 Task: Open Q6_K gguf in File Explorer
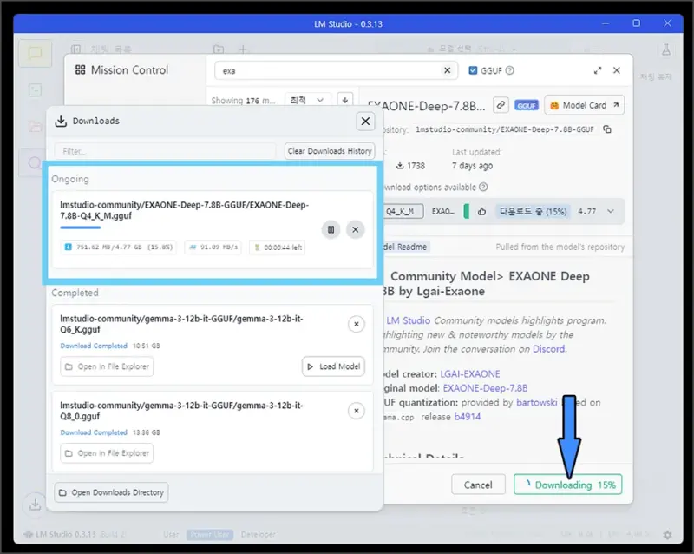(x=107, y=366)
